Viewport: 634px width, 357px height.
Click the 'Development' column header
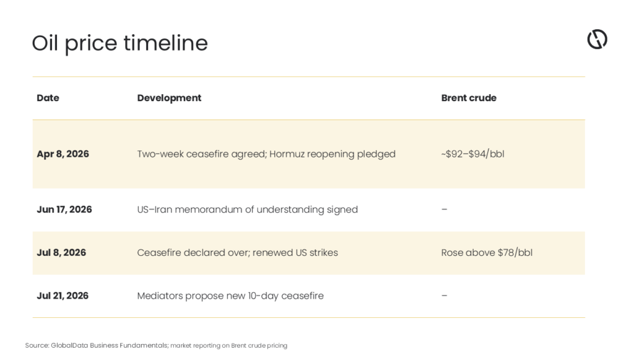pyautogui.click(x=169, y=98)
